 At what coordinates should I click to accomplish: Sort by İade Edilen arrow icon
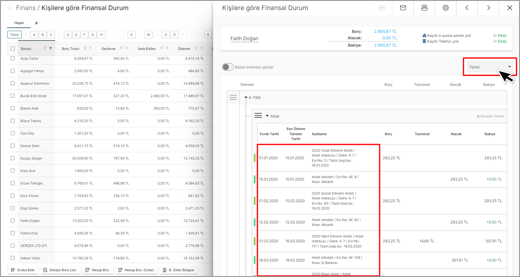167,48
